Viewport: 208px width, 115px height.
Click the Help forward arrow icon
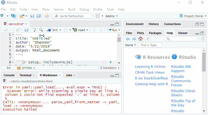point(134,39)
